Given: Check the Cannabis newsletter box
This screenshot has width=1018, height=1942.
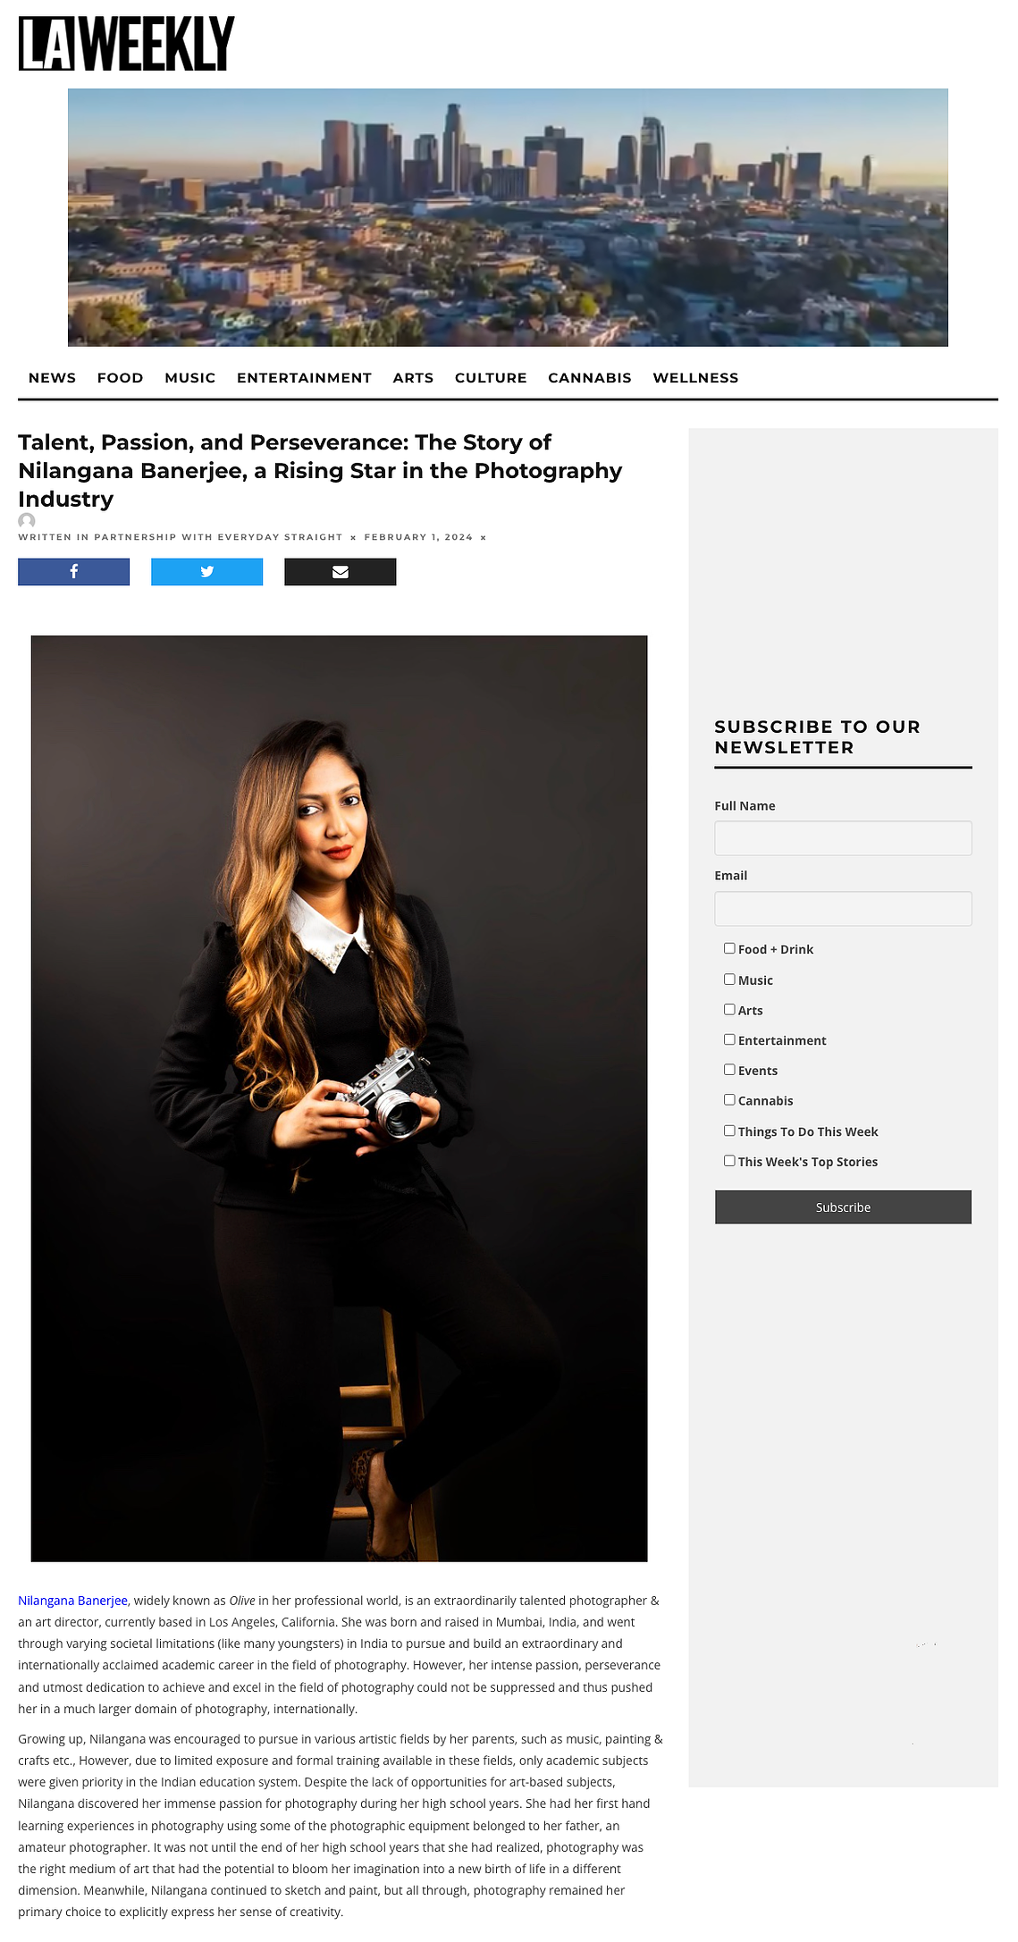Looking at the screenshot, I should [729, 1100].
